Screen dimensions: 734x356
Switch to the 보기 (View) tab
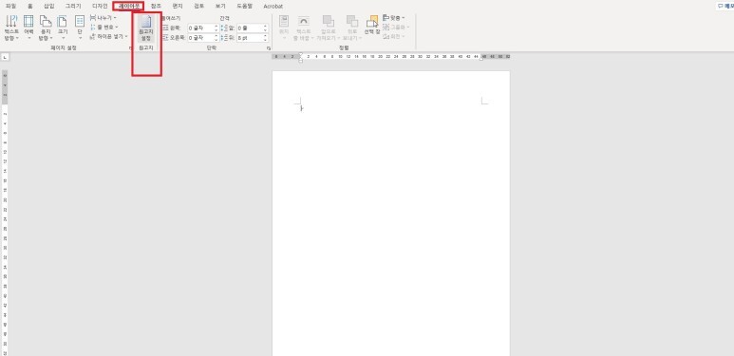tap(220, 6)
